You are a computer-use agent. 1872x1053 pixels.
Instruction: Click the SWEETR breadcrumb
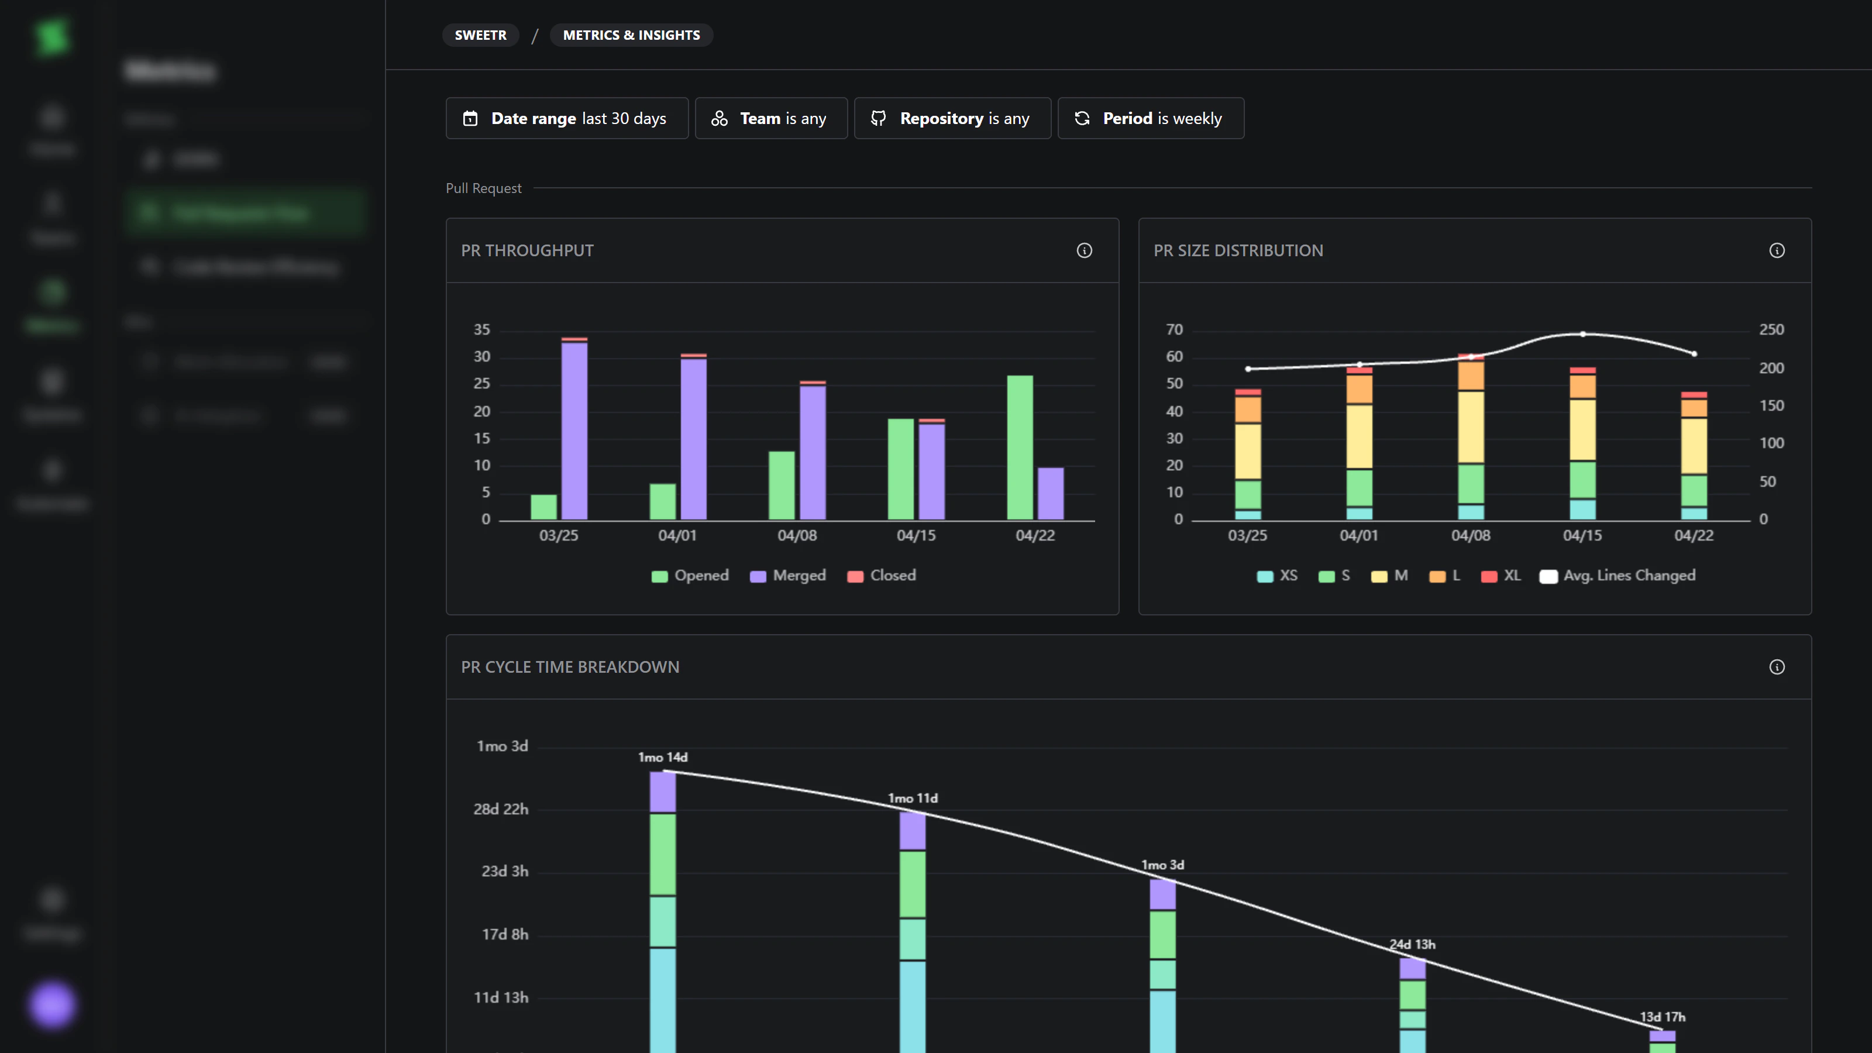[x=480, y=35]
